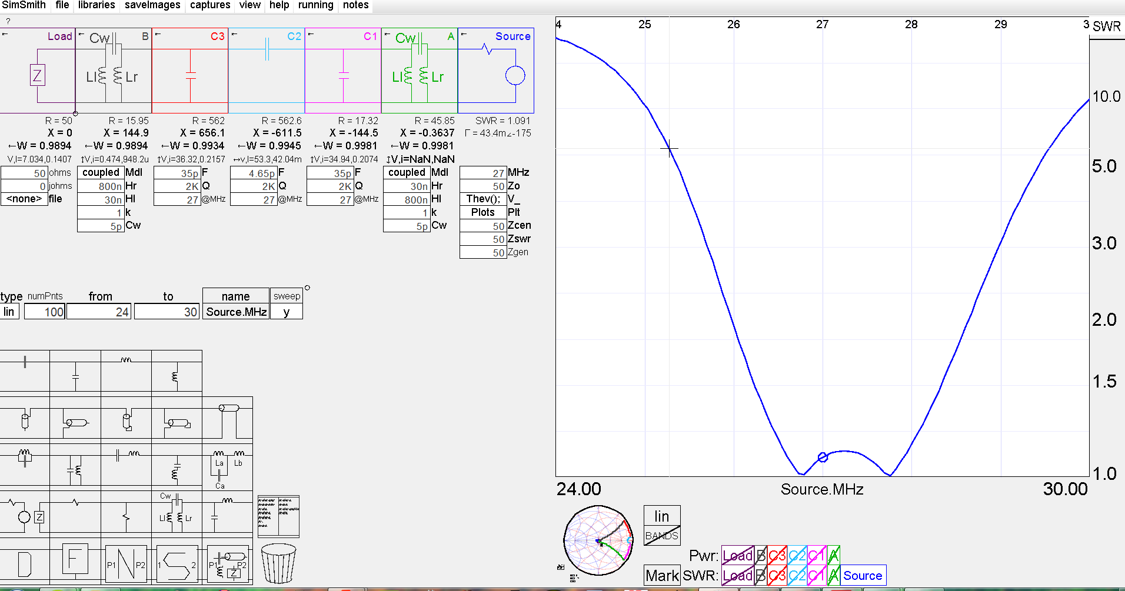Open the captures menu
1125x591 pixels.
210,5
